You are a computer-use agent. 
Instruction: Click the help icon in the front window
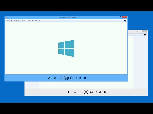(125, 21)
